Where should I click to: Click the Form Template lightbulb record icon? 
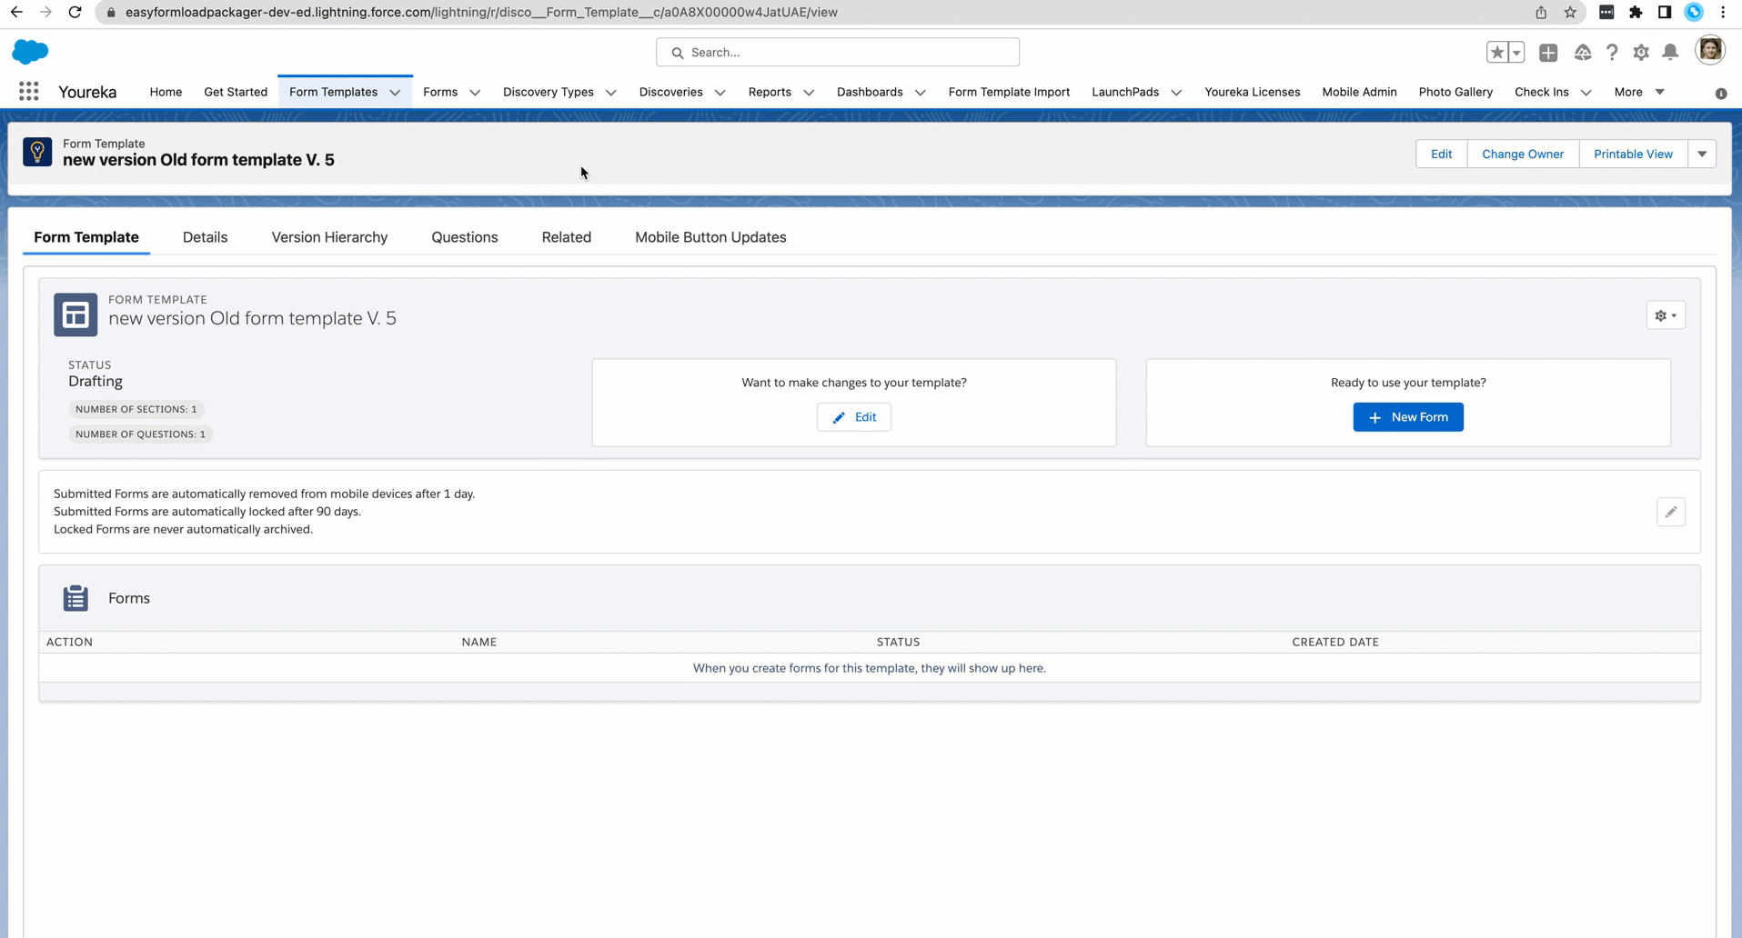tap(37, 152)
